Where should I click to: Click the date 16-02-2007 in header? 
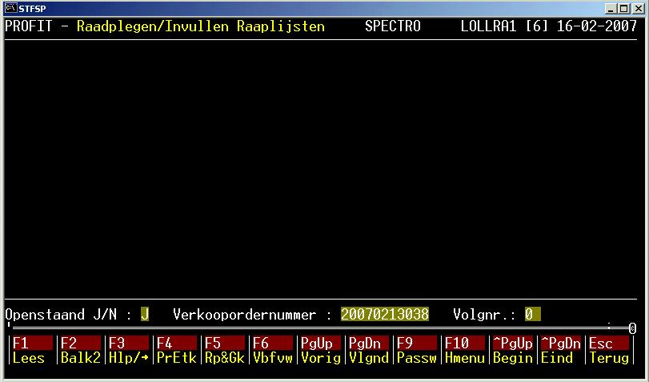(x=596, y=26)
